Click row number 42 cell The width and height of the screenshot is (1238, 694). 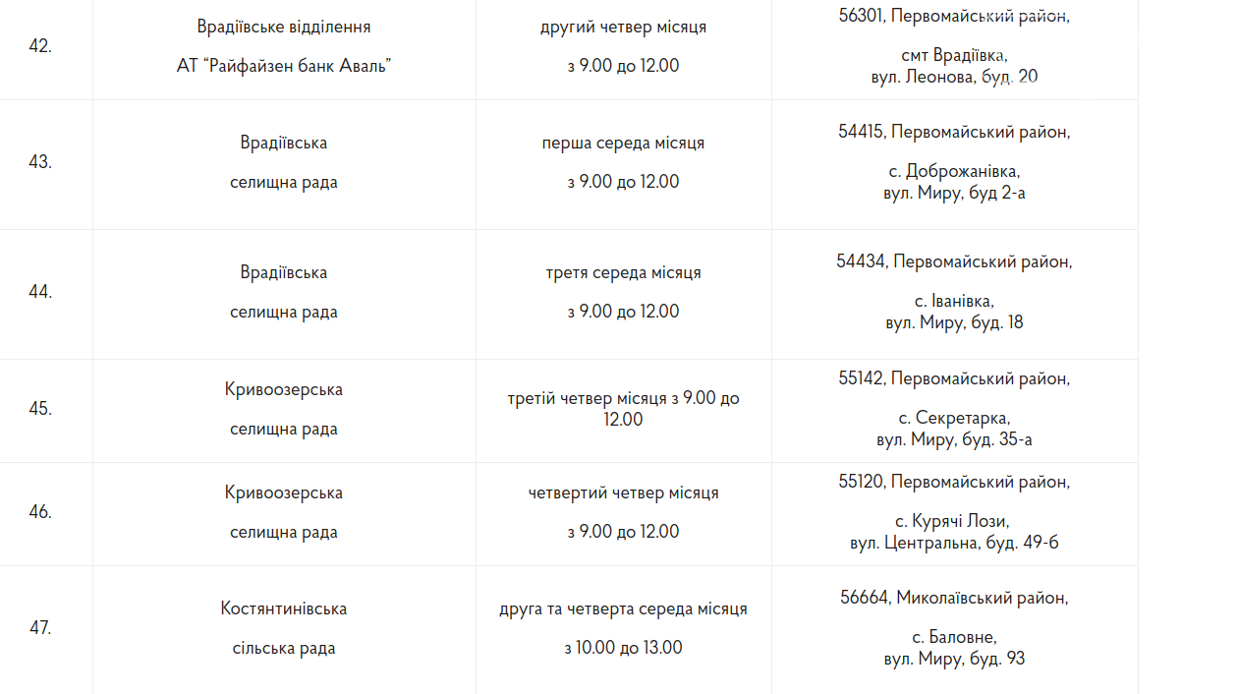pos(40,46)
